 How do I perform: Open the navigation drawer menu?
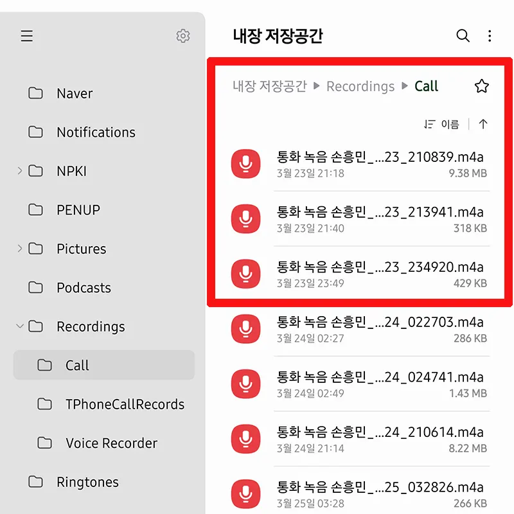click(26, 36)
